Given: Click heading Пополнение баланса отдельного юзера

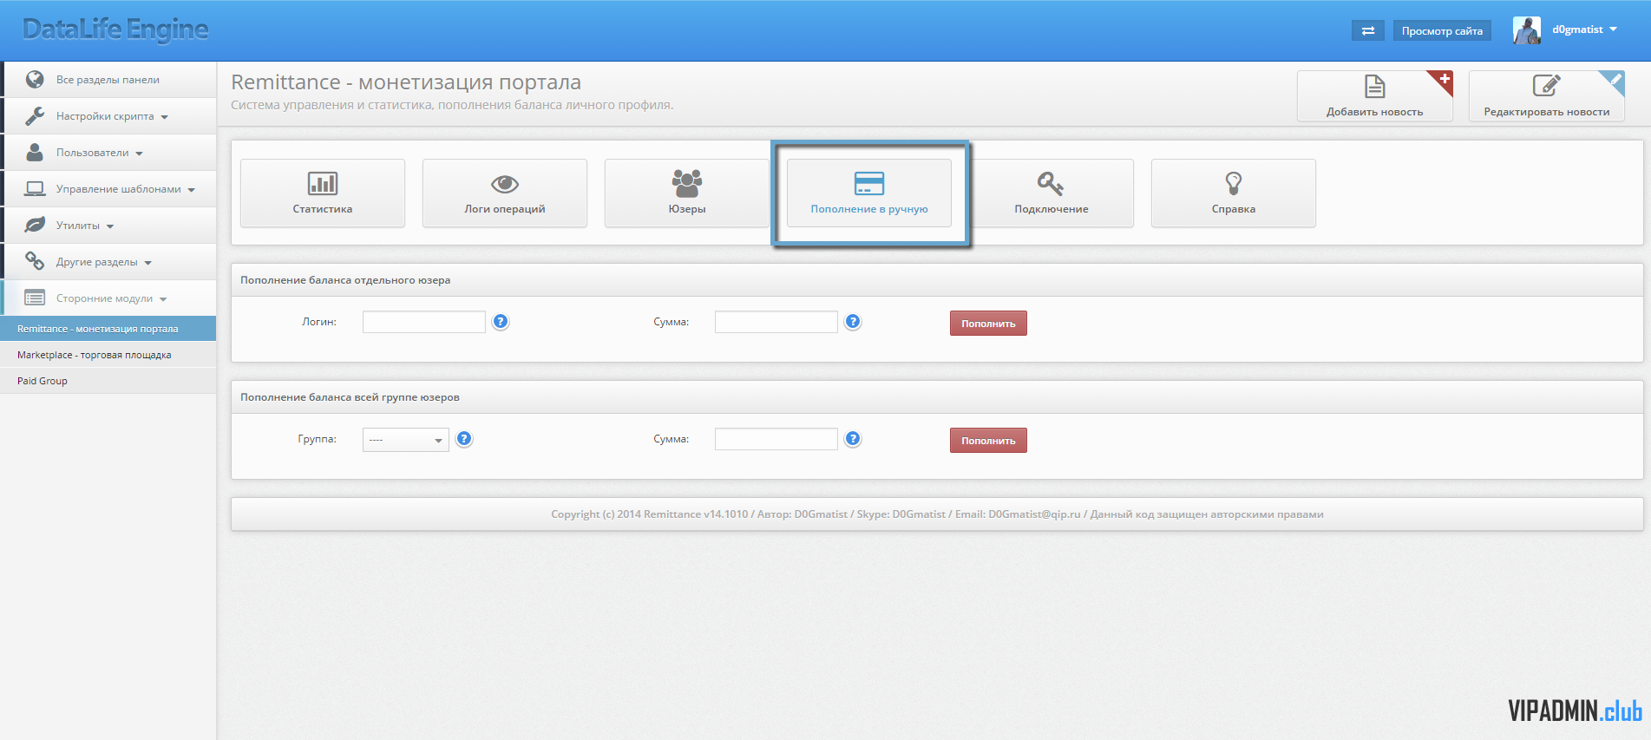Looking at the screenshot, I should pyautogui.click(x=345, y=280).
